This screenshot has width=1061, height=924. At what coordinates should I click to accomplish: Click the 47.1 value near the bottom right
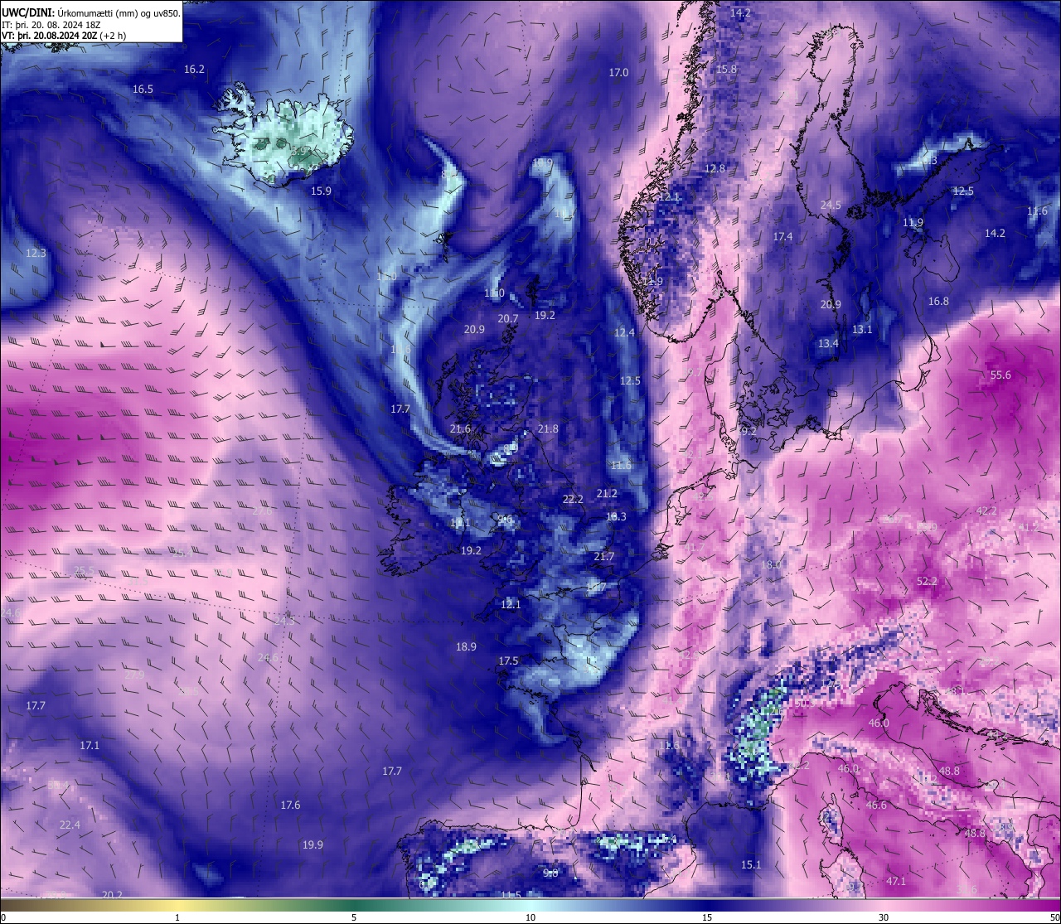(x=896, y=882)
